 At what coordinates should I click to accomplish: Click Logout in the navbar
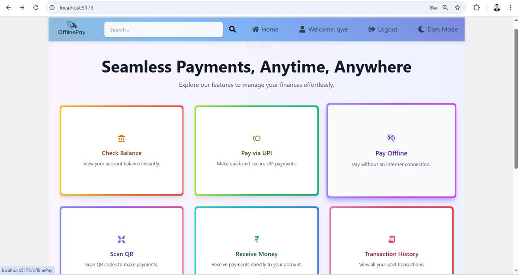383,29
